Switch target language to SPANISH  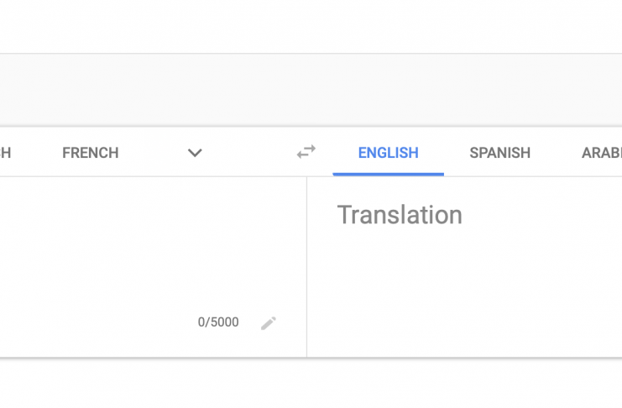[x=499, y=153]
